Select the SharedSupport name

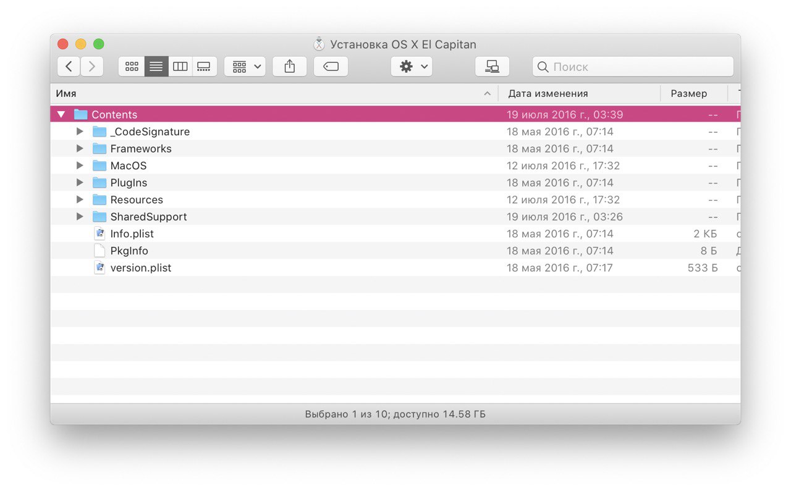(148, 217)
